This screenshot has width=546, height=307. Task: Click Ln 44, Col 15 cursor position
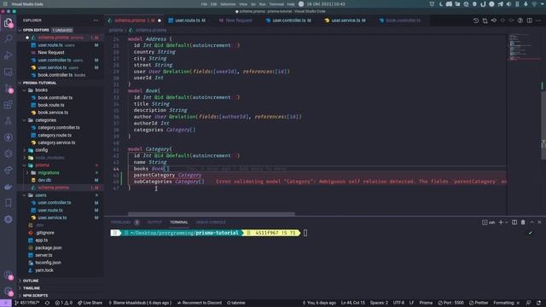(353, 303)
